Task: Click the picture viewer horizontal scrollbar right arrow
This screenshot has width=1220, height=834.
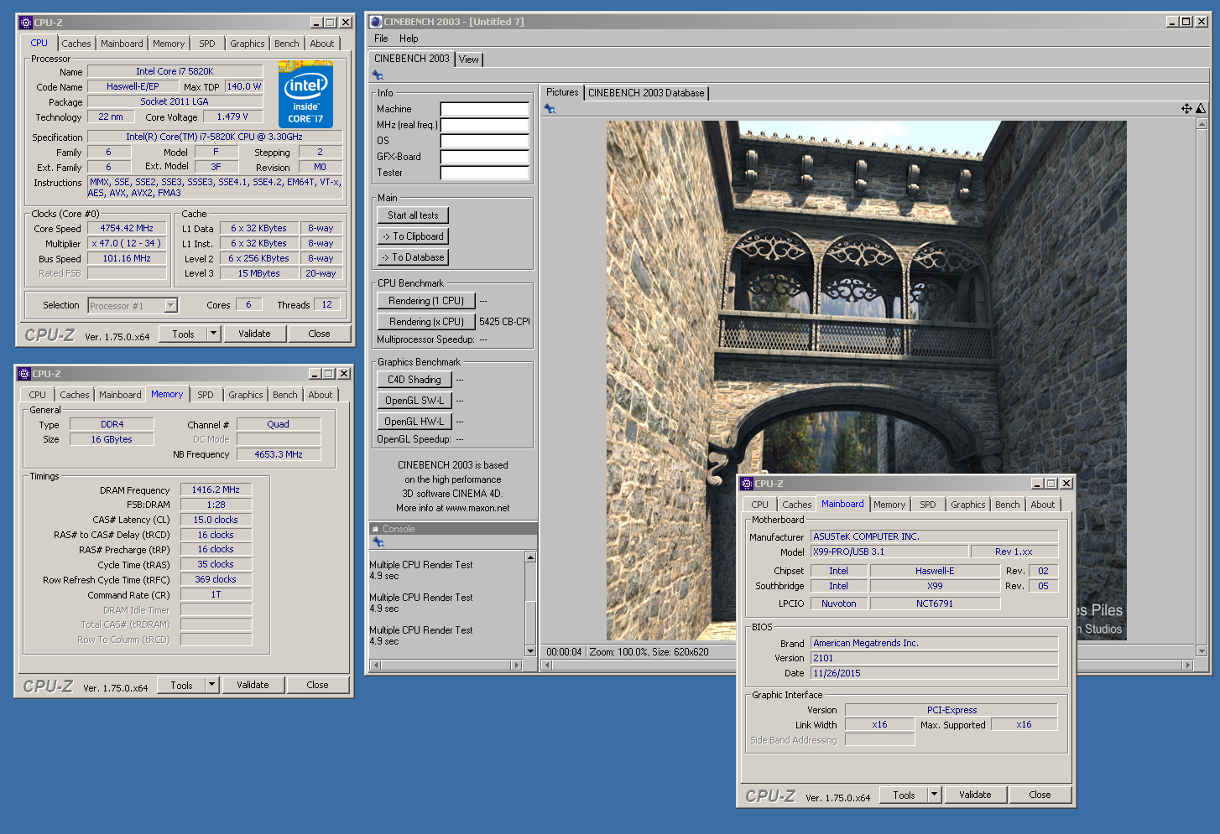Action: 1187,666
